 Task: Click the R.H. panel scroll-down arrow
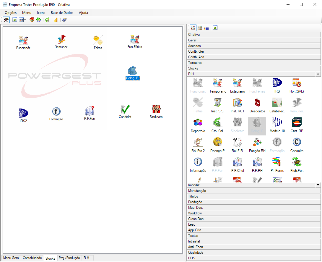coord(318,185)
